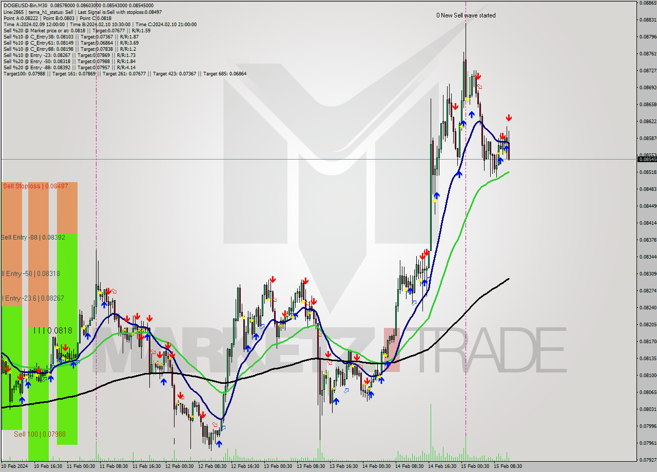The height and width of the screenshot is (472, 657).
Task: Click the 'Target100: 0.07988' targets line
Action: tap(125, 73)
